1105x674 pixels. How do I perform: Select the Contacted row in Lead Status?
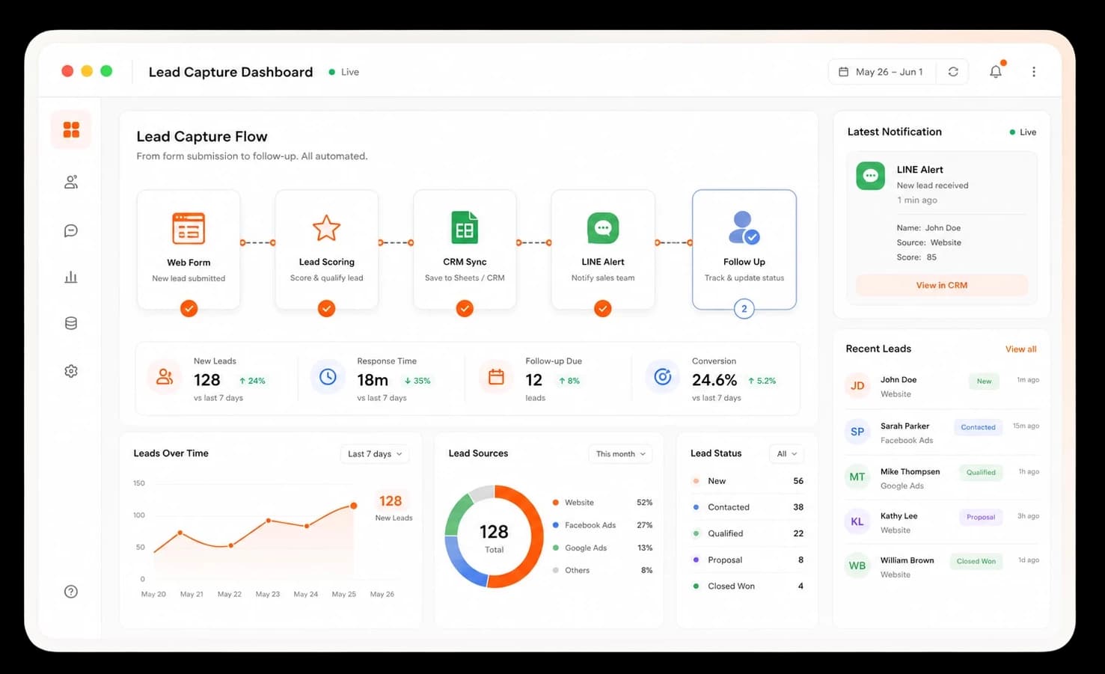[x=747, y=507]
